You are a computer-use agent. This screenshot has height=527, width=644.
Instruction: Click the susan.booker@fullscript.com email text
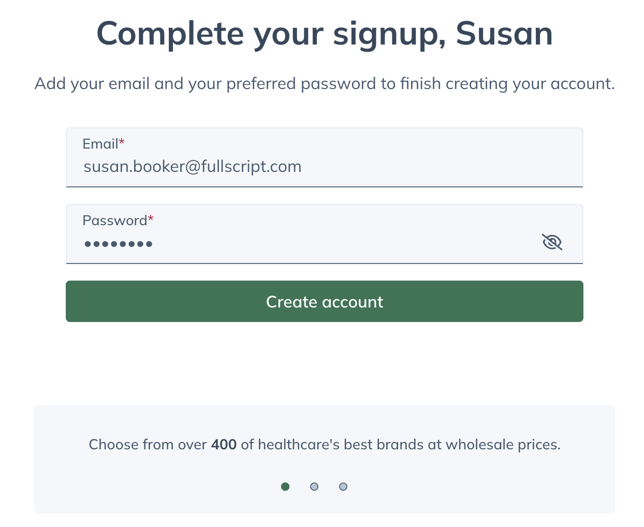tap(193, 167)
